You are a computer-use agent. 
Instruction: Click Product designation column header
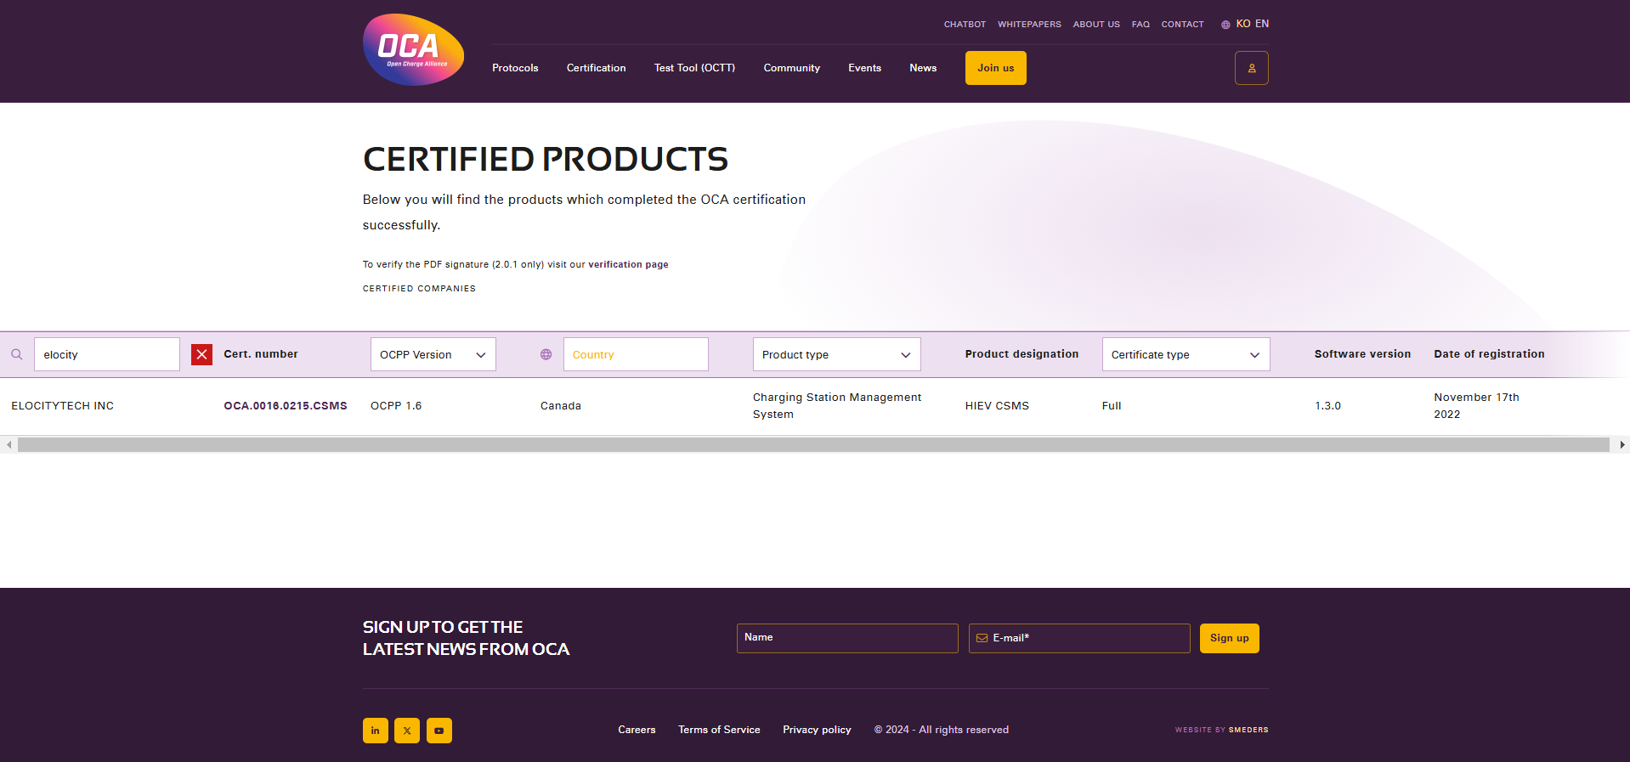point(1022,354)
